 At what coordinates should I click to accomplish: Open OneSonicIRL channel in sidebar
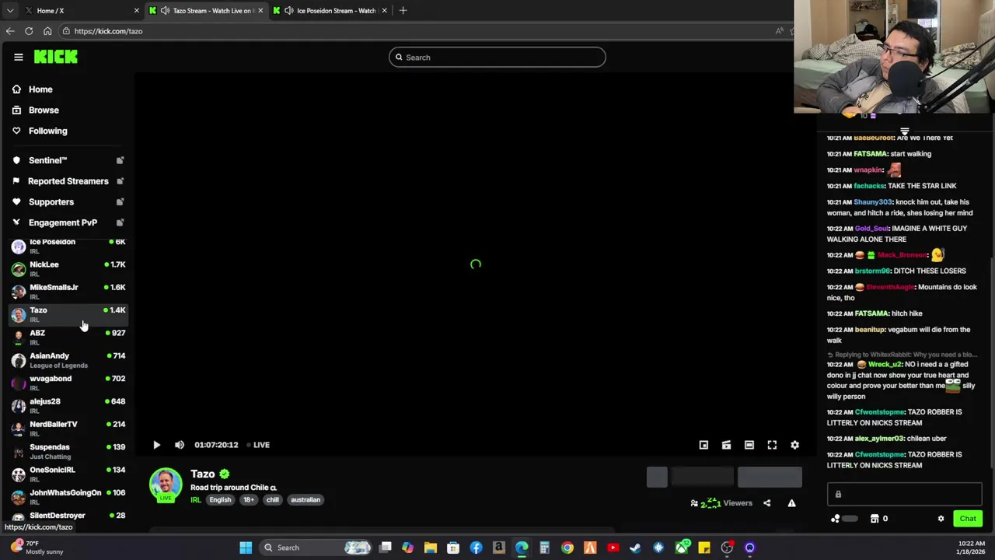pyautogui.click(x=68, y=474)
